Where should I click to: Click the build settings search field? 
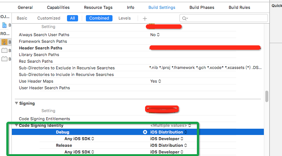[x=224, y=18]
